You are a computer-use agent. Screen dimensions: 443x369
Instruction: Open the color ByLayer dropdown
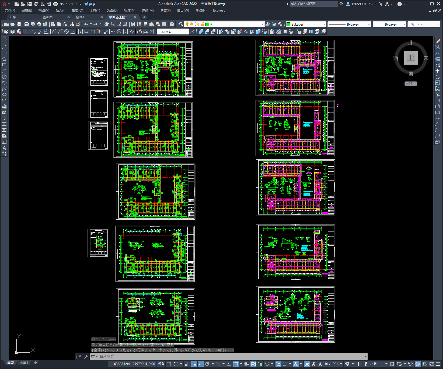(x=324, y=24)
